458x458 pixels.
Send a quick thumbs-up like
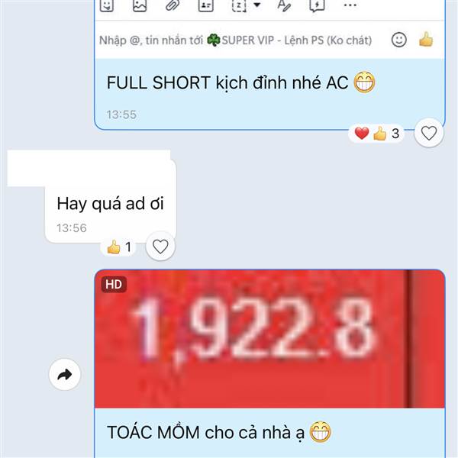[426, 39]
